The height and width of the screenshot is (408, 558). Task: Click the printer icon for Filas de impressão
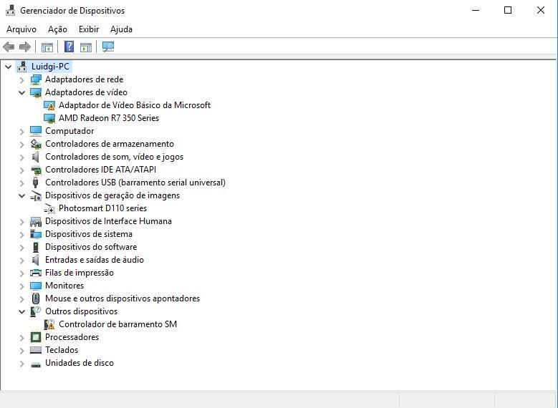tap(36, 273)
